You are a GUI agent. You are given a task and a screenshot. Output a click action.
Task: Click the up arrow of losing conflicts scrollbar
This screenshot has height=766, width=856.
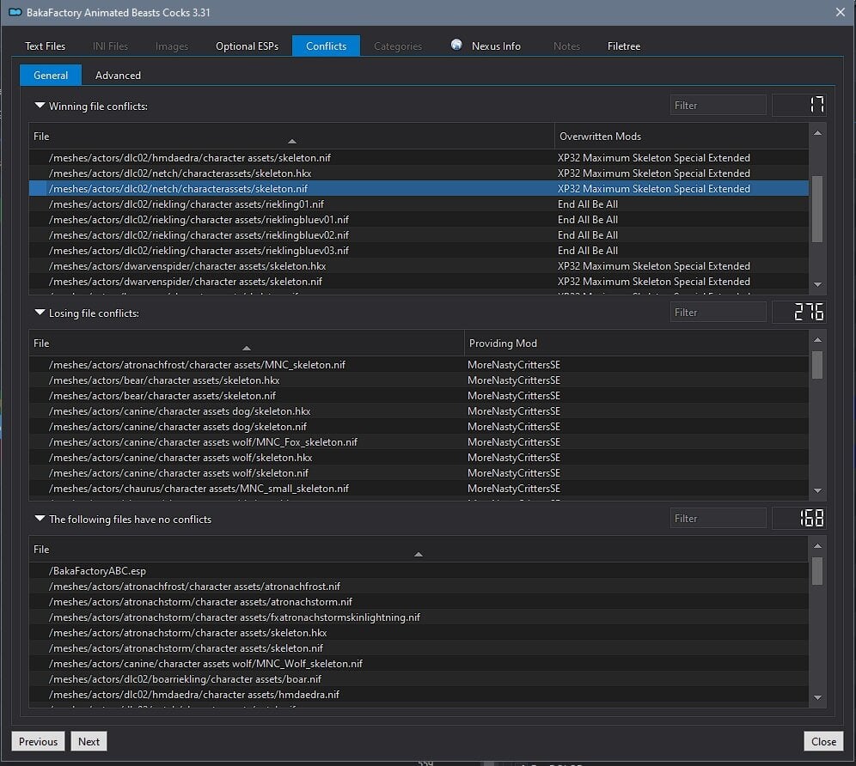[x=817, y=340]
